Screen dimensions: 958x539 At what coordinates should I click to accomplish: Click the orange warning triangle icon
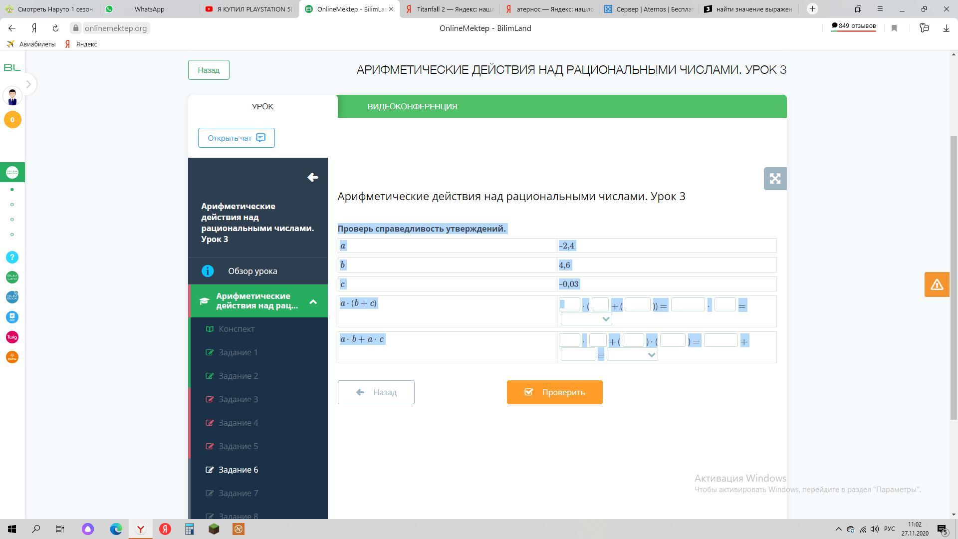[x=937, y=284]
